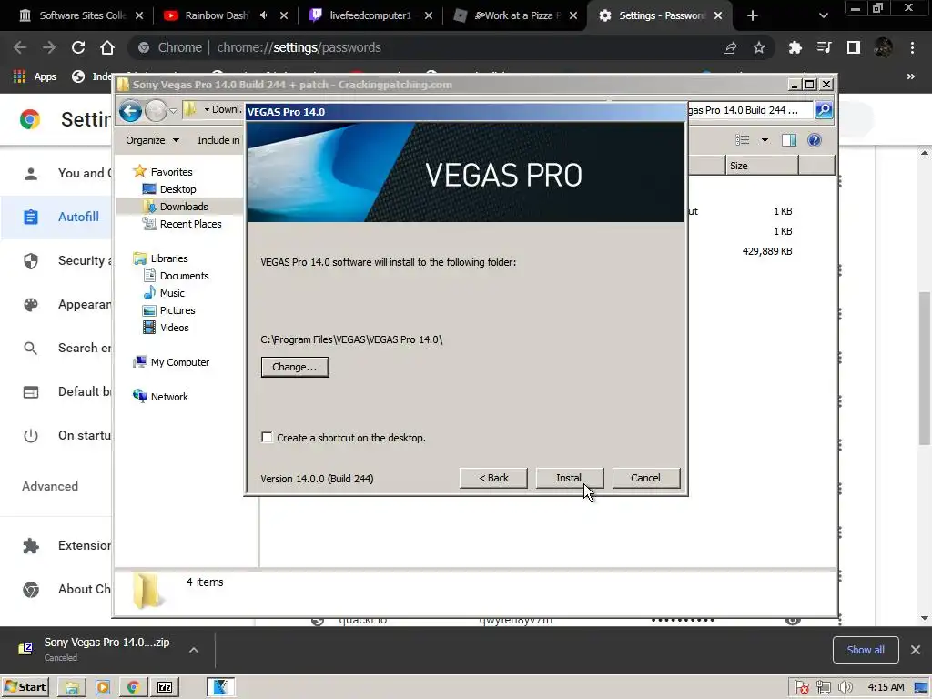
Task: Click Chrome forward arrow
Action: point(49,47)
